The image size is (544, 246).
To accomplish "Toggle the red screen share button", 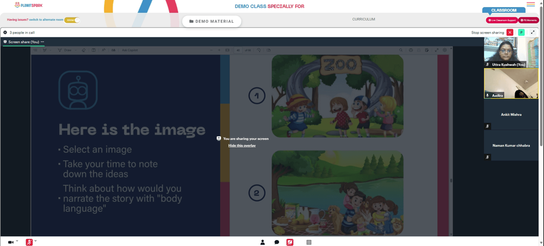I will [x=290, y=242].
